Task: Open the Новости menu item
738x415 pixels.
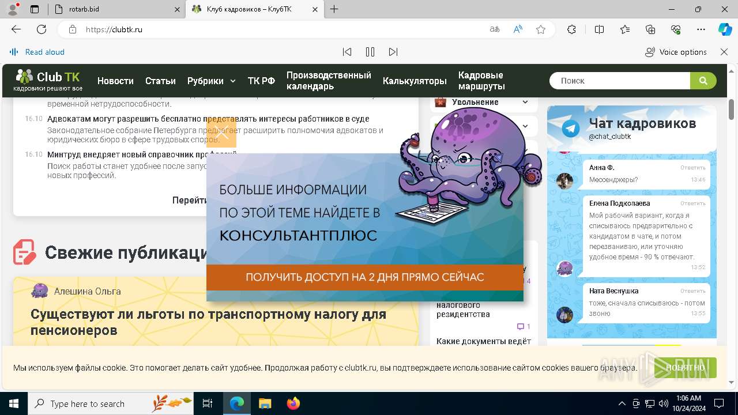Action: click(115, 81)
